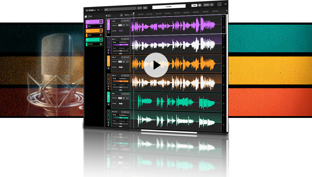
Task: Switch to the TIME tab
Action: [x=194, y=5]
